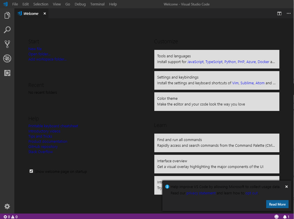Open the Explorer view in activity bar
The image size is (294, 219).
click(x=7, y=15)
